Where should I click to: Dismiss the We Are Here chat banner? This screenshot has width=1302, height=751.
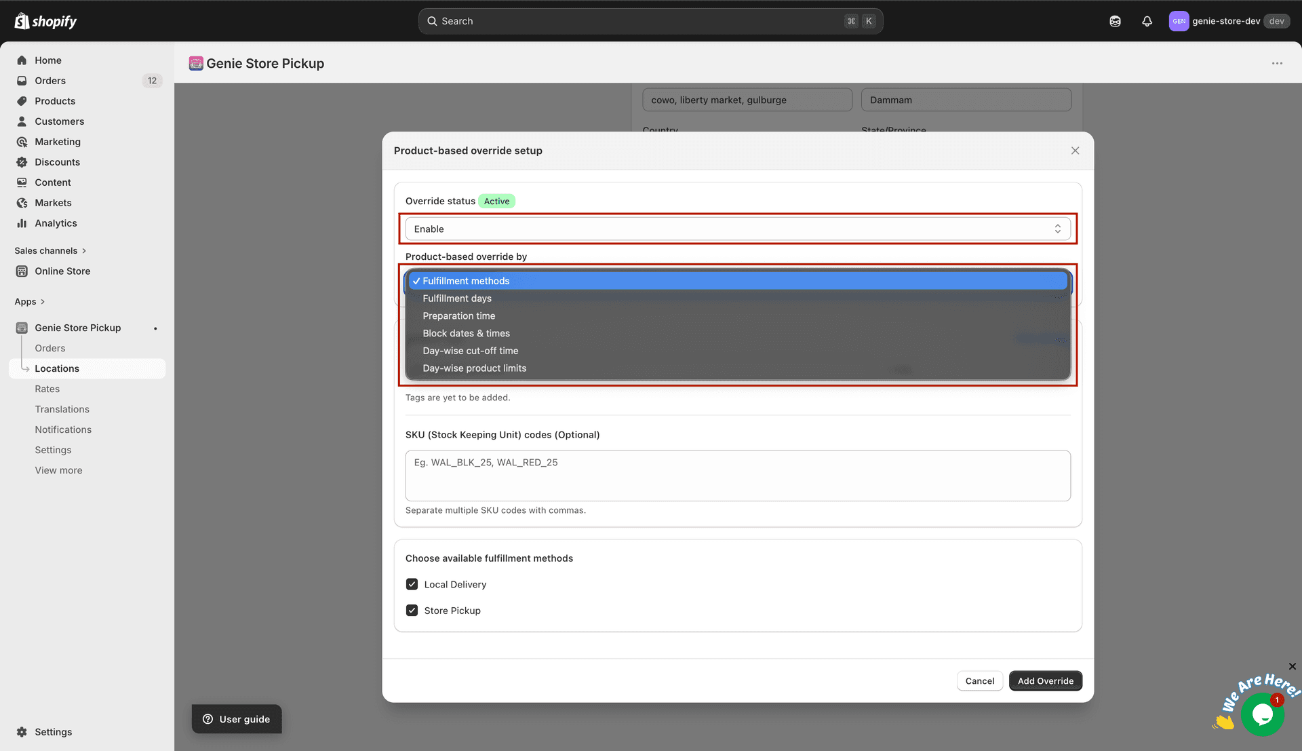click(1292, 666)
